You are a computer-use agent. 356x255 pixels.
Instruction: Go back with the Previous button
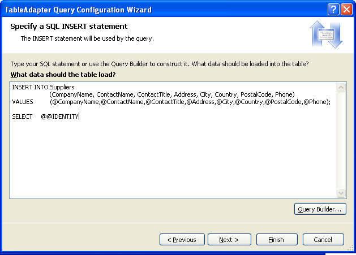[181, 240]
